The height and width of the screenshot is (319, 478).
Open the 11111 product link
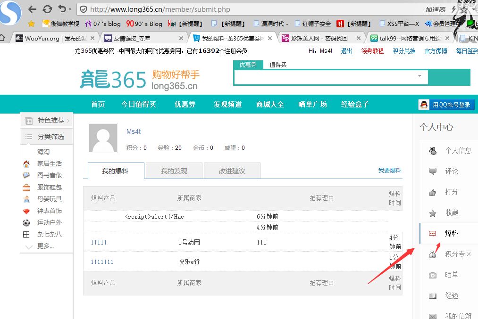(x=99, y=243)
